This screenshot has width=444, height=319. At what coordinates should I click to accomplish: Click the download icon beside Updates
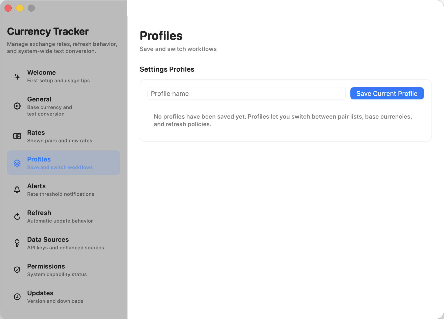[x=17, y=297]
